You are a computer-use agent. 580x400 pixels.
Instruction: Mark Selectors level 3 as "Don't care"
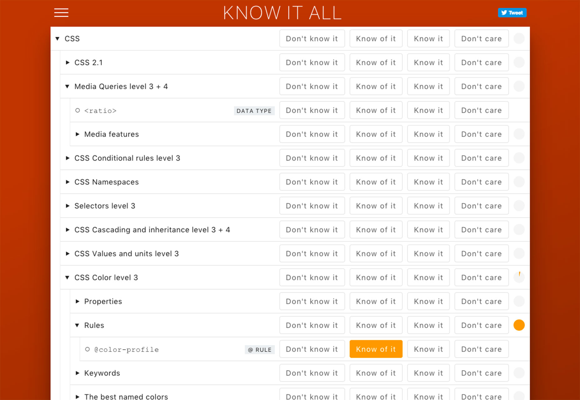click(481, 206)
